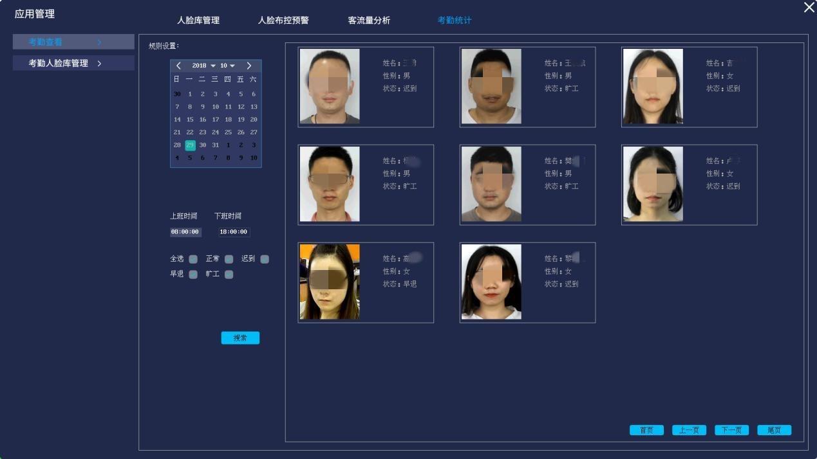The image size is (817, 459).
Task: Select highlighted date 29 in calendar
Action: 190,145
